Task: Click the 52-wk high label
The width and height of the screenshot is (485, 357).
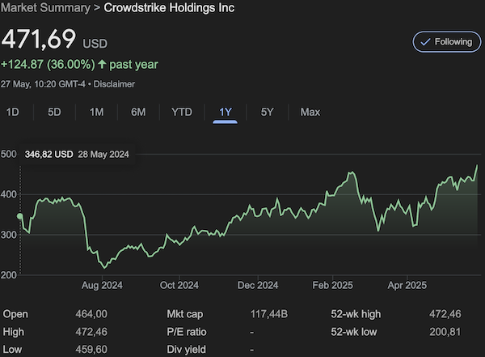Action: pos(356,314)
